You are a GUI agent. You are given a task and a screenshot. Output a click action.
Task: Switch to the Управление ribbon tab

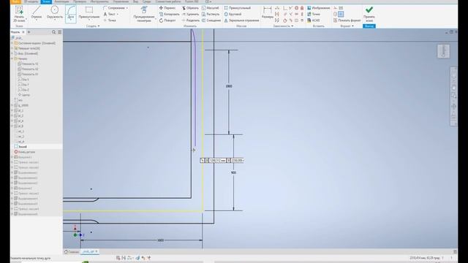(121, 1)
